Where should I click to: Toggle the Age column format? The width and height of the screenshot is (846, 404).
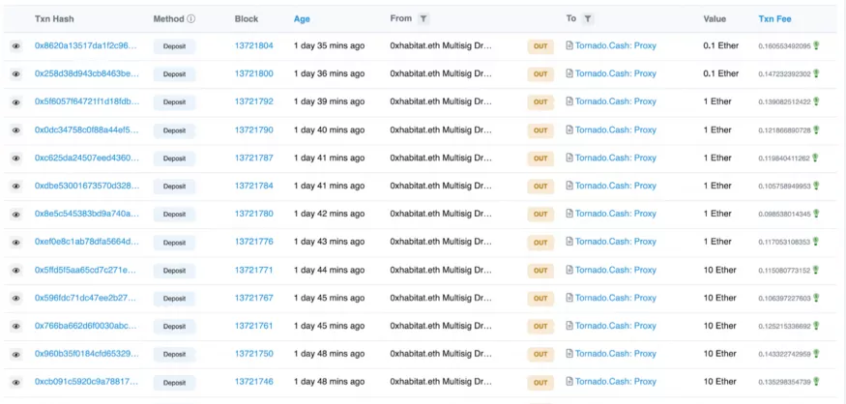[x=302, y=19]
